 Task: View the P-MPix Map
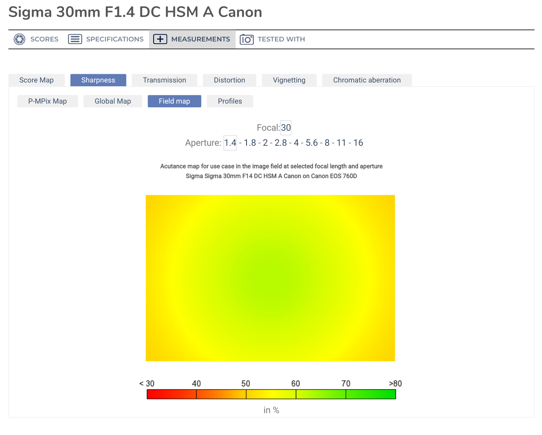tap(47, 101)
